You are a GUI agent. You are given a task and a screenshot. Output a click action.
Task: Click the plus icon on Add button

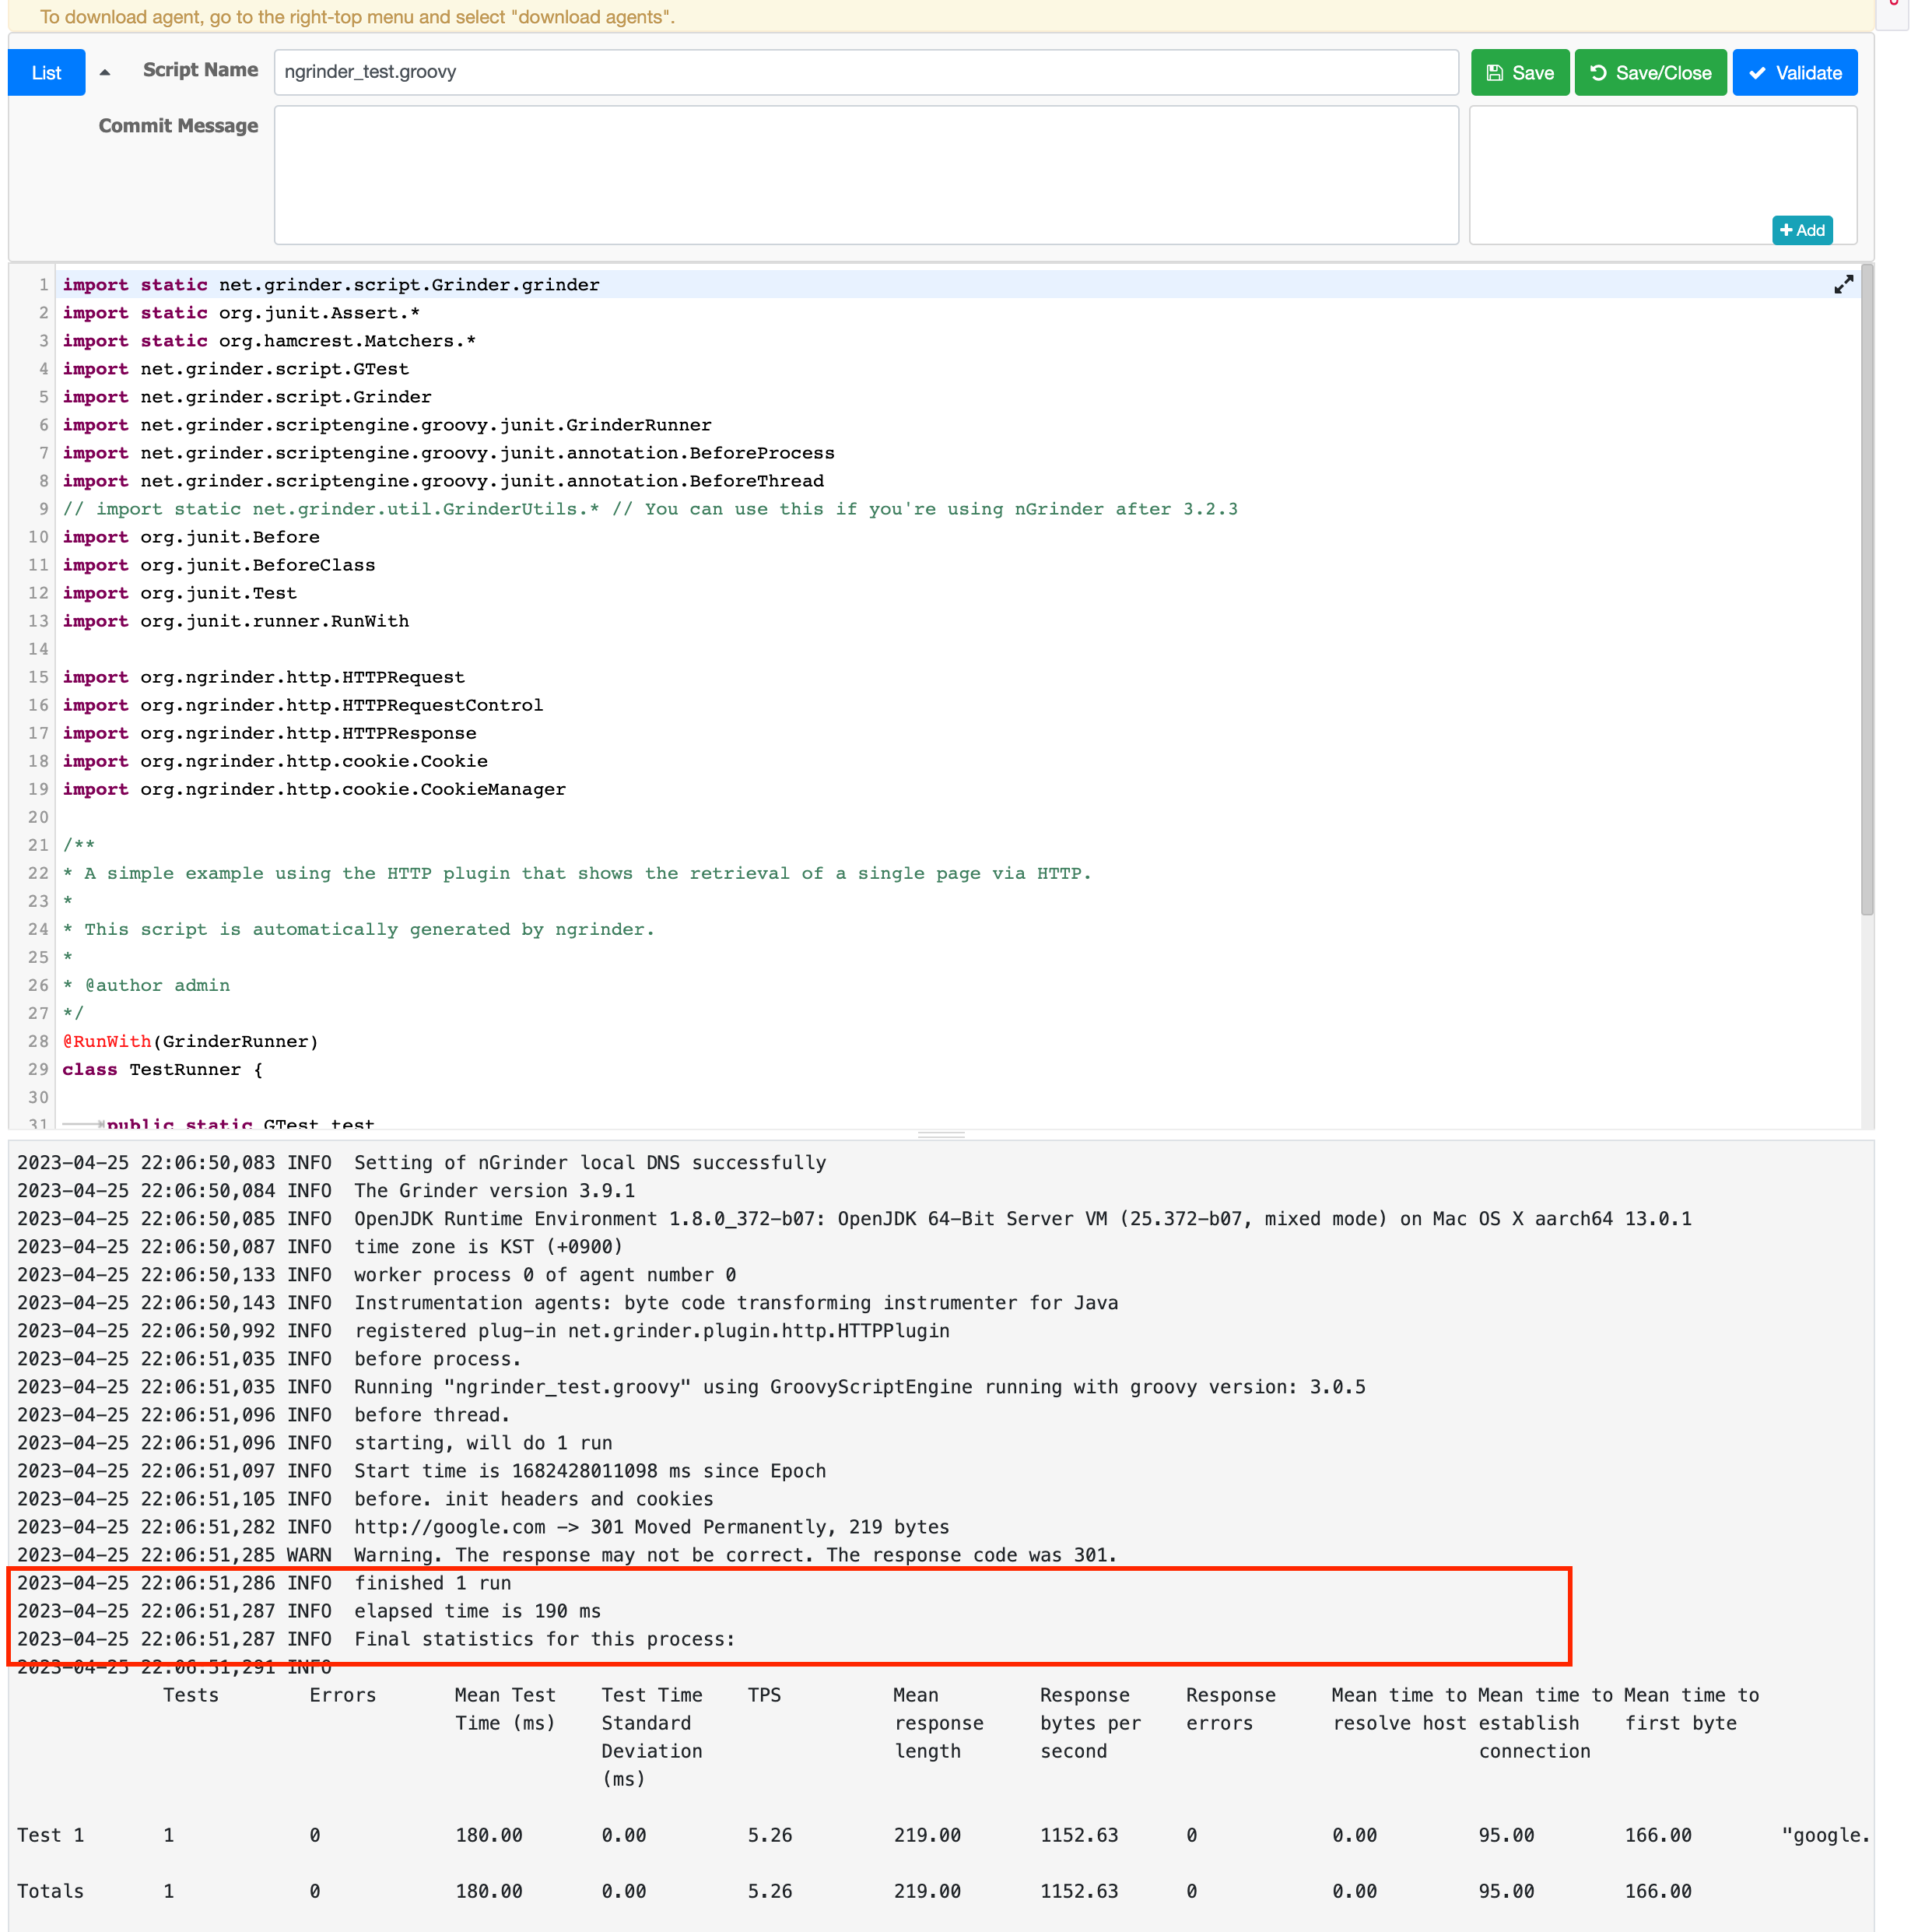[x=1786, y=230]
